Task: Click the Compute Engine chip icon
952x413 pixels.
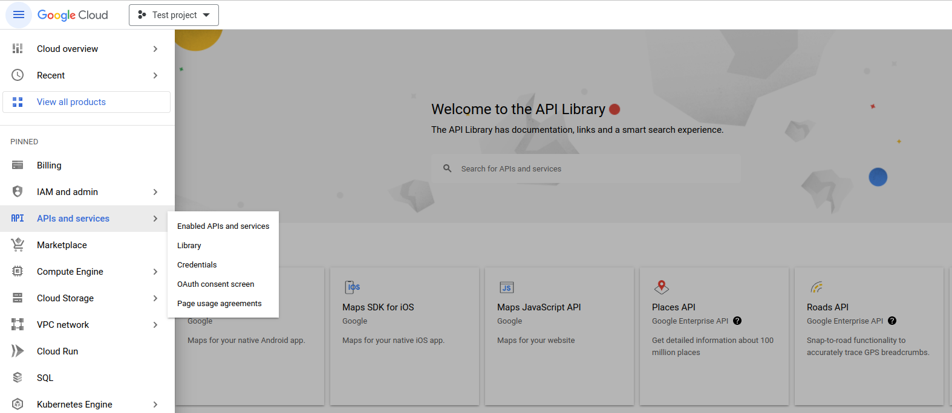Action: point(18,271)
